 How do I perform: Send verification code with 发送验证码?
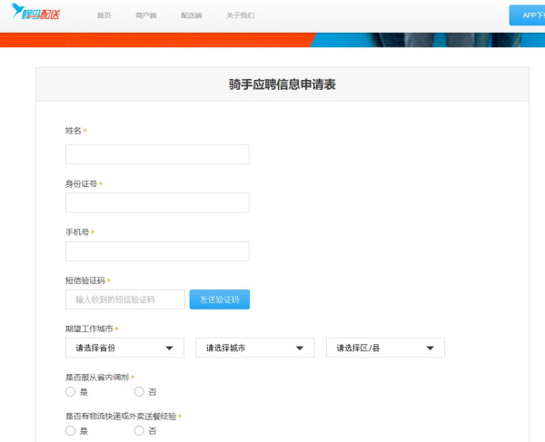point(220,300)
